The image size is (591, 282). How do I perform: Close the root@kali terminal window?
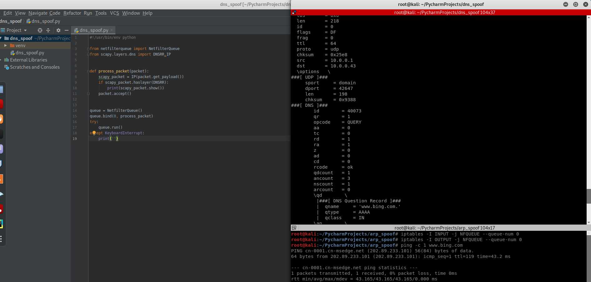click(x=585, y=4)
